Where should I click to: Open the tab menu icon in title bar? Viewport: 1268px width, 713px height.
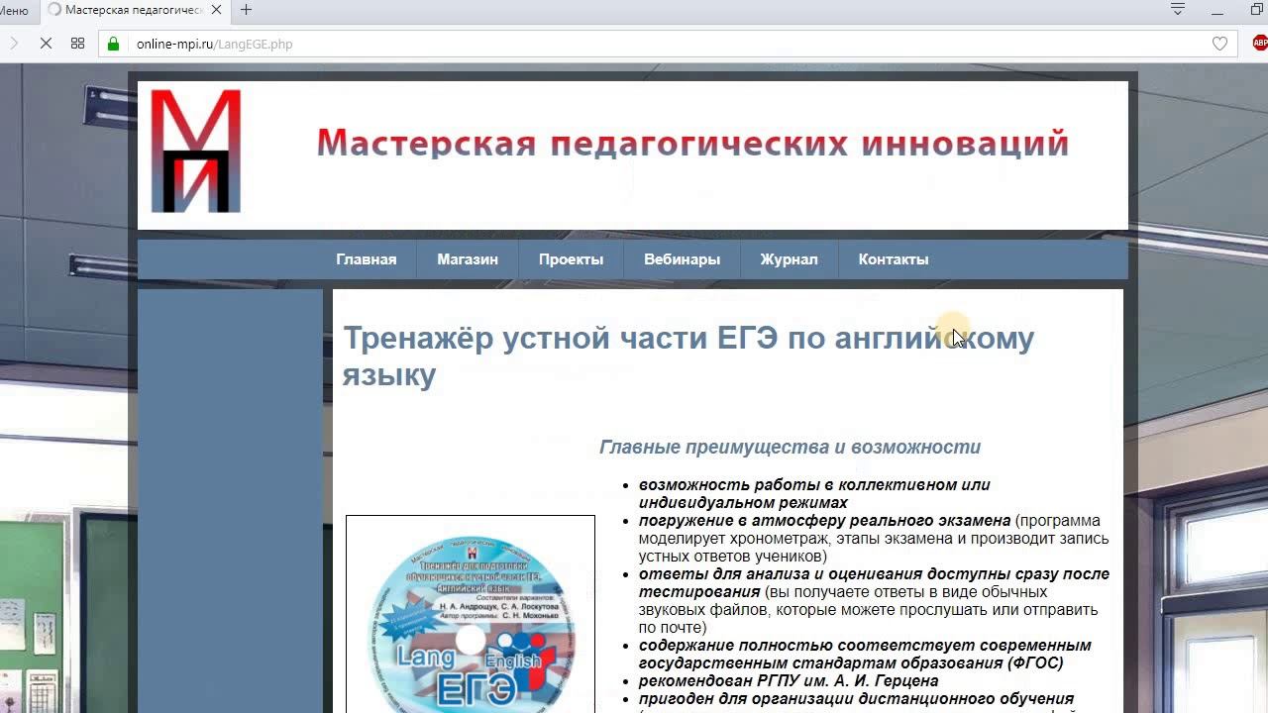[1178, 10]
